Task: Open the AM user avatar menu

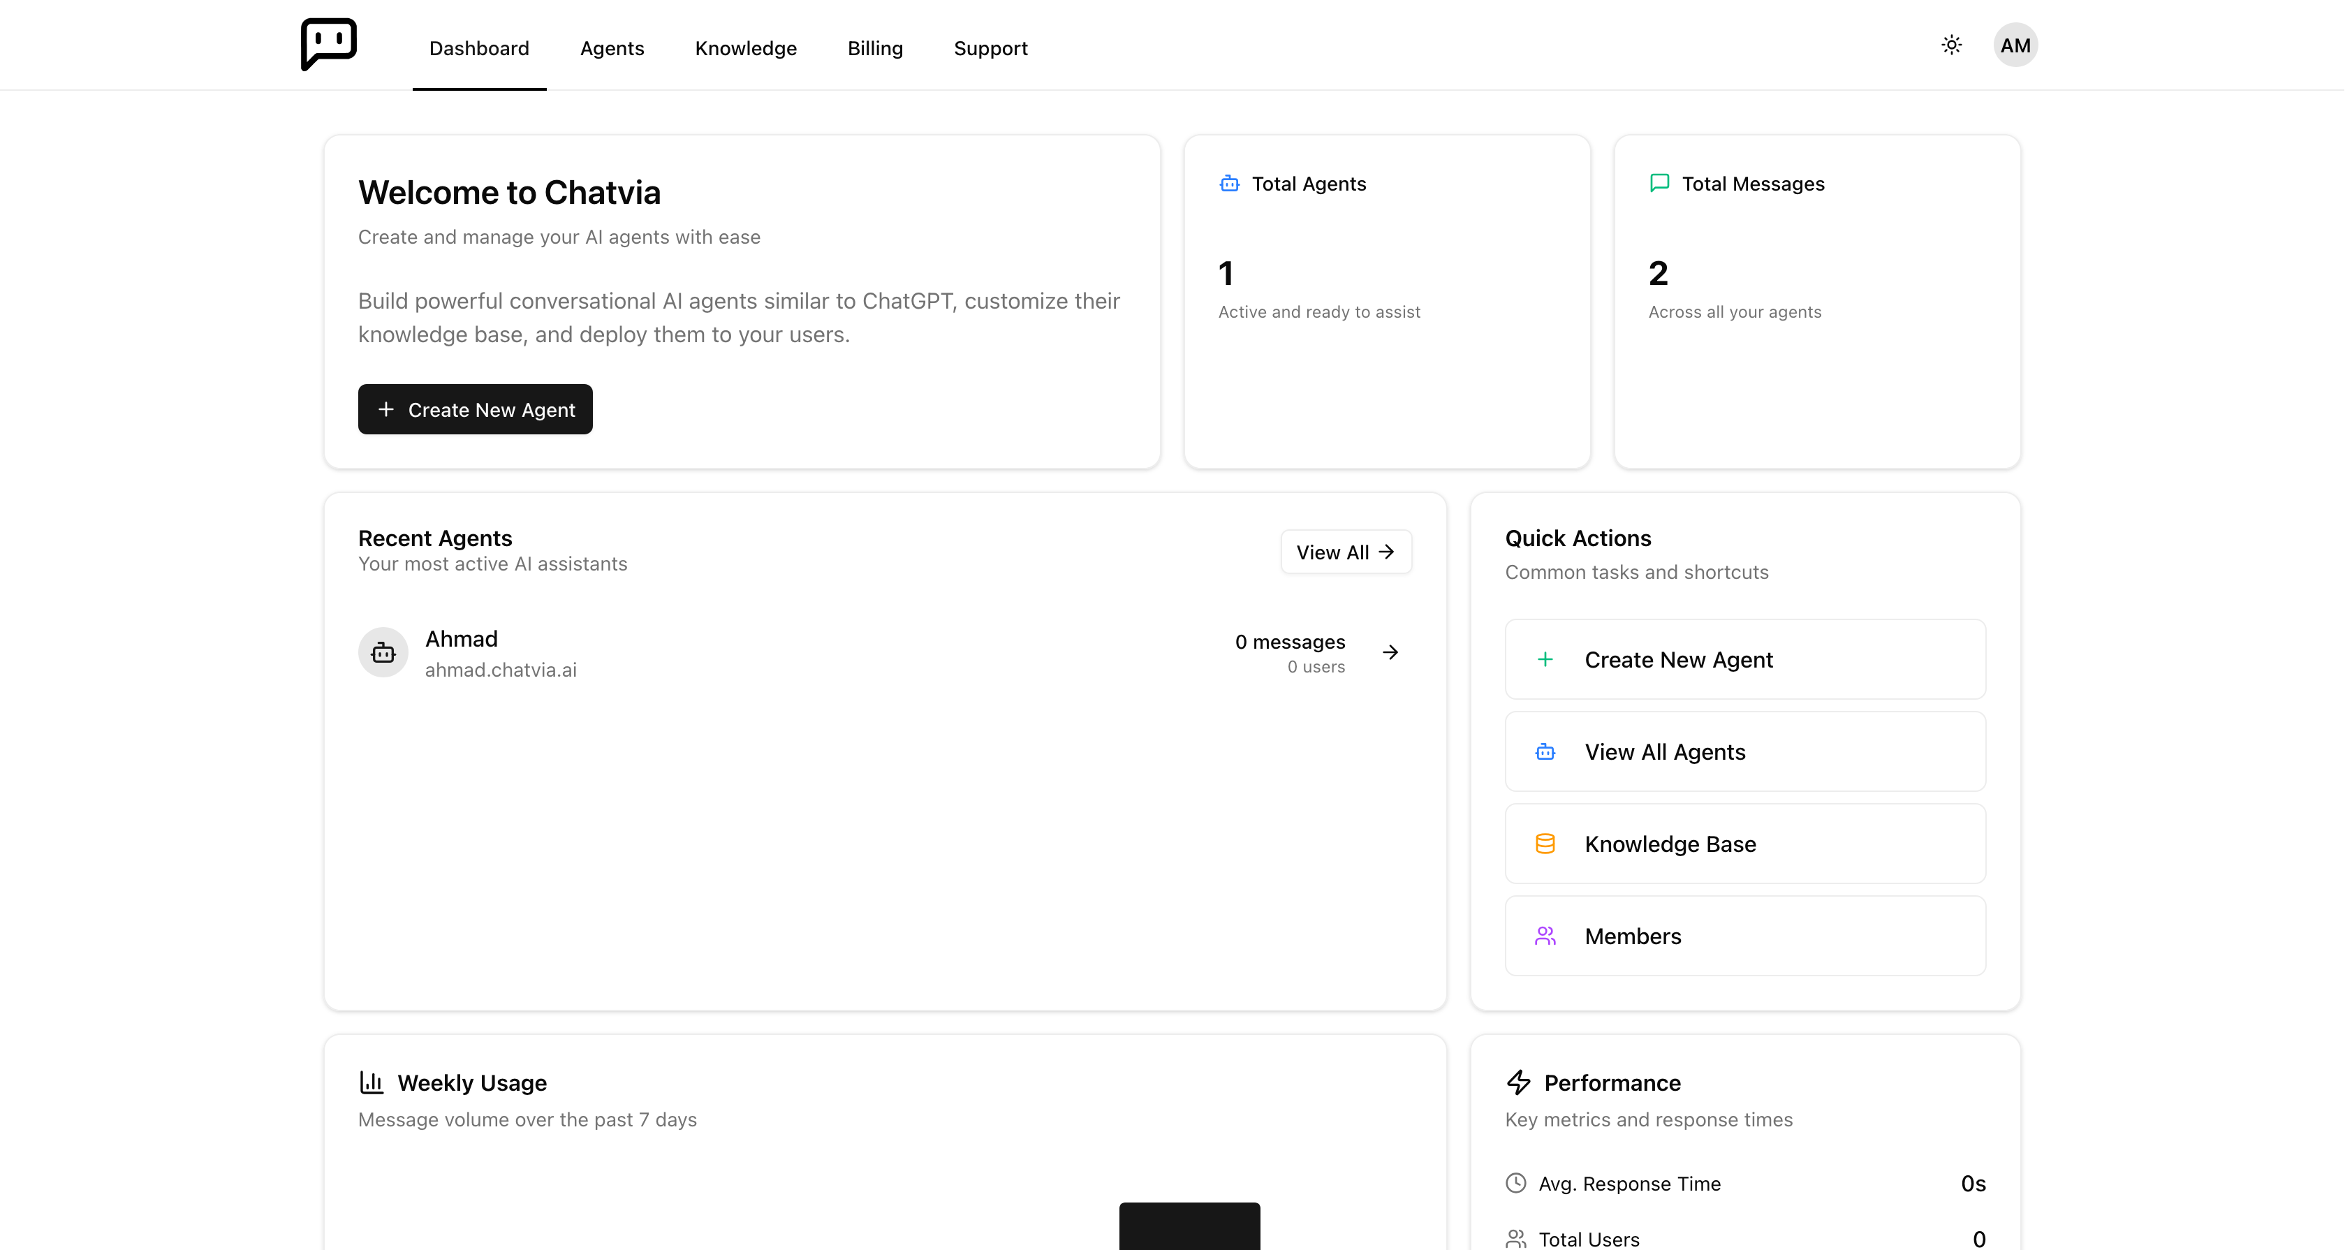Action: 2015,45
